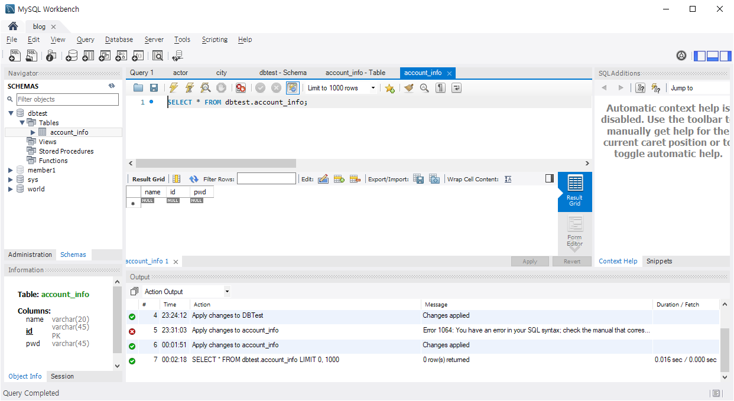Toggle the autocommit mode button
Screen dimensions: 734x401
pos(293,88)
